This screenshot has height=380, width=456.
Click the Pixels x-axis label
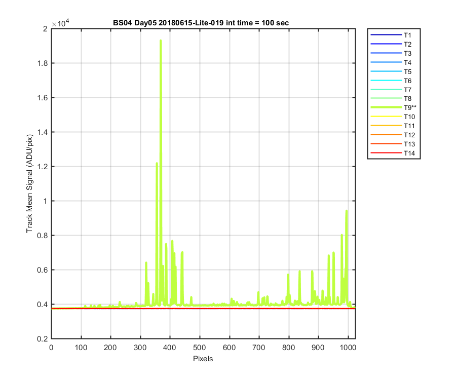(203, 359)
